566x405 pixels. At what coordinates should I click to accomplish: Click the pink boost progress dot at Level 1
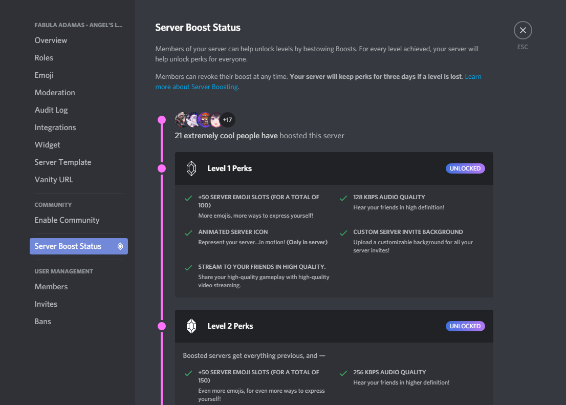[x=162, y=168]
